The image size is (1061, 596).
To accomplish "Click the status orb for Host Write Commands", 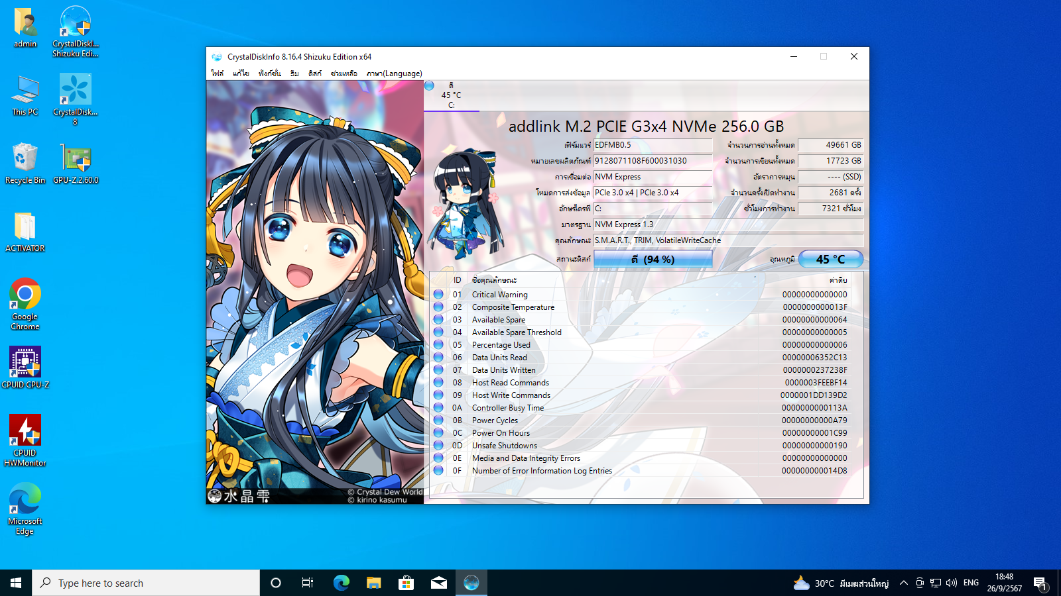I will [438, 395].
